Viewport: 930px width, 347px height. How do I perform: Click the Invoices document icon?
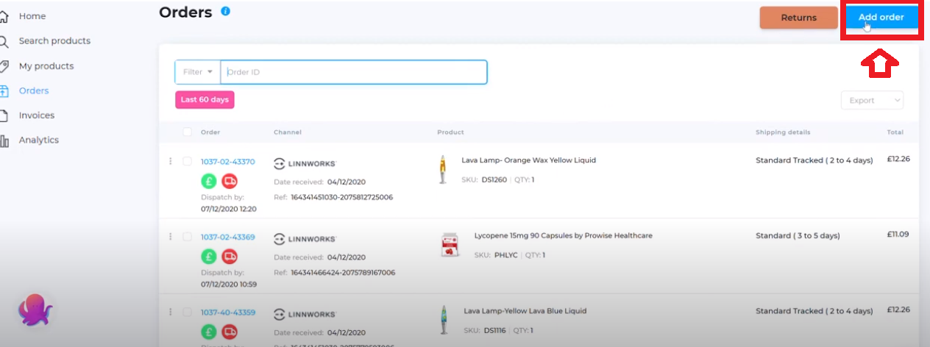tap(4, 115)
